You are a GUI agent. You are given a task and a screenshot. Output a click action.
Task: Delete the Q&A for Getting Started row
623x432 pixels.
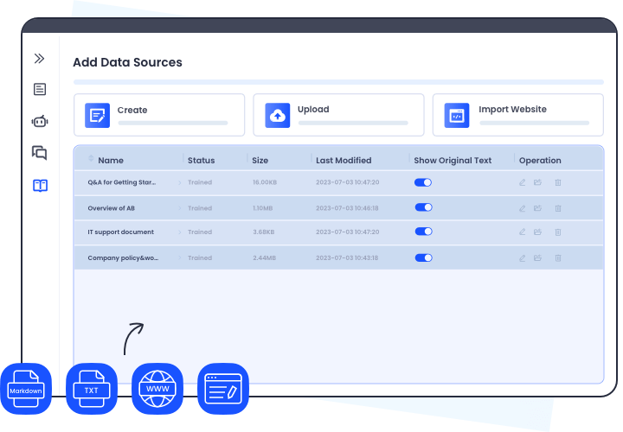(x=558, y=182)
